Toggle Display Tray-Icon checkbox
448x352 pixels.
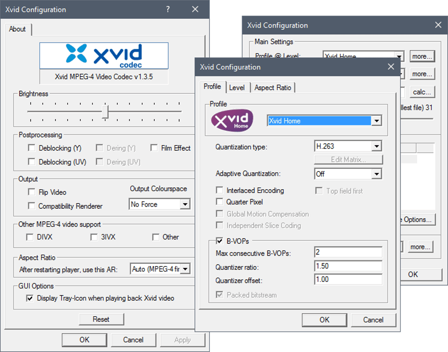pyautogui.click(x=30, y=298)
